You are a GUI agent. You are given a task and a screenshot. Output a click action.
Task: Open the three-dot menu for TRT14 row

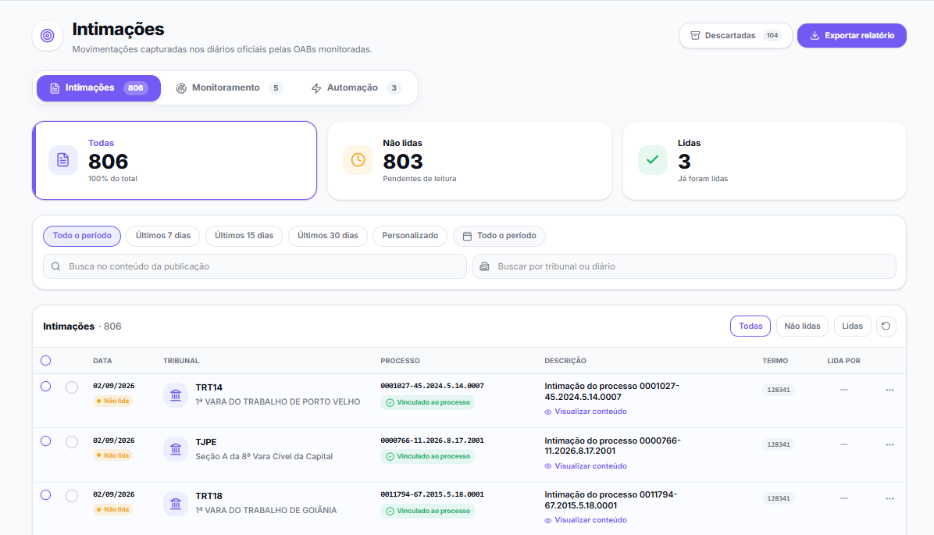[889, 391]
